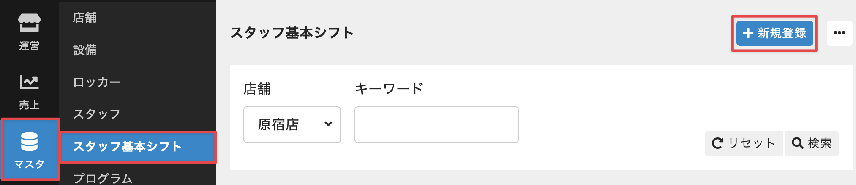The width and height of the screenshot is (856, 185).
Task: Click the リセット button
Action: click(x=744, y=143)
